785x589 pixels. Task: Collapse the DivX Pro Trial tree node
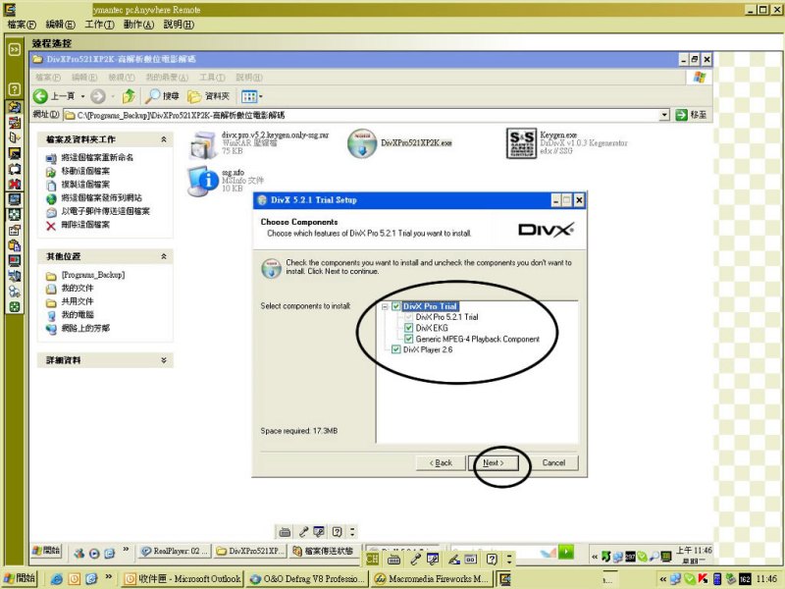(385, 306)
